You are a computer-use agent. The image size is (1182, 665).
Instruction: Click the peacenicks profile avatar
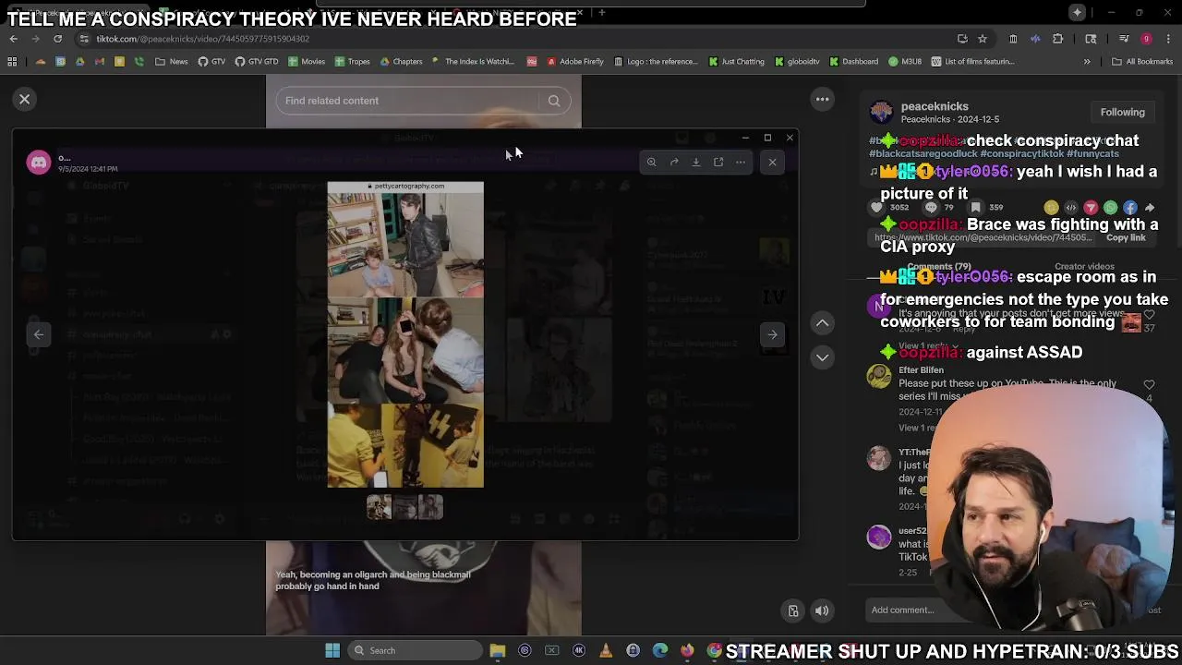[882, 112]
